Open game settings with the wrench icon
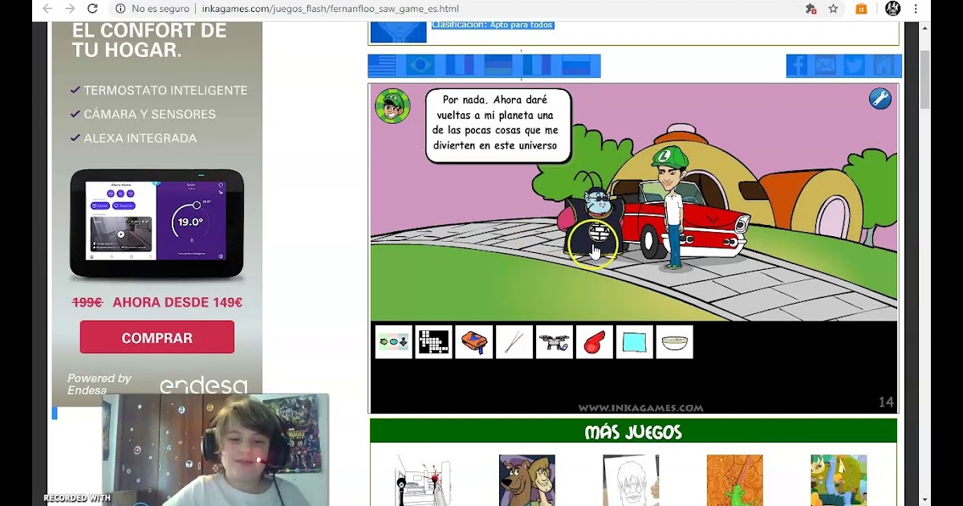Image resolution: width=963 pixels, height=506 pixels. click(x=880, y=99)
